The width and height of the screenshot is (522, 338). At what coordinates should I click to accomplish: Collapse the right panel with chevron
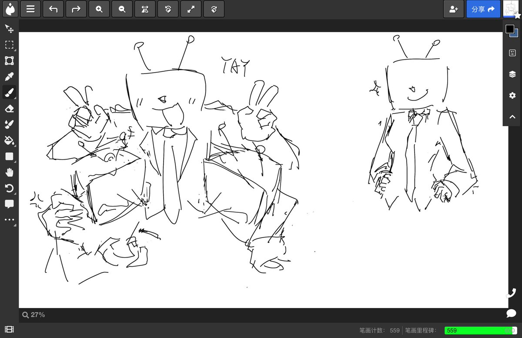coord(512,117)
